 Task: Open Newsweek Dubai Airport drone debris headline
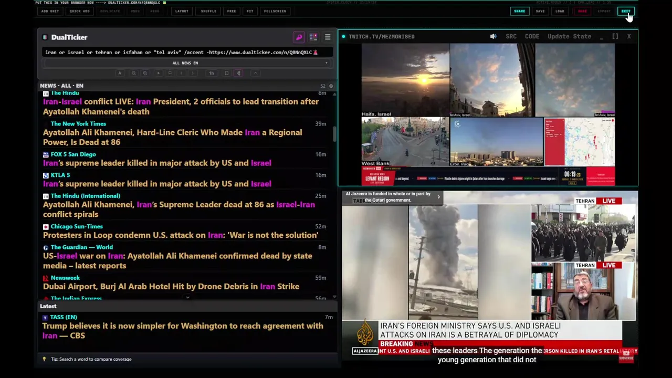(171, 287)
